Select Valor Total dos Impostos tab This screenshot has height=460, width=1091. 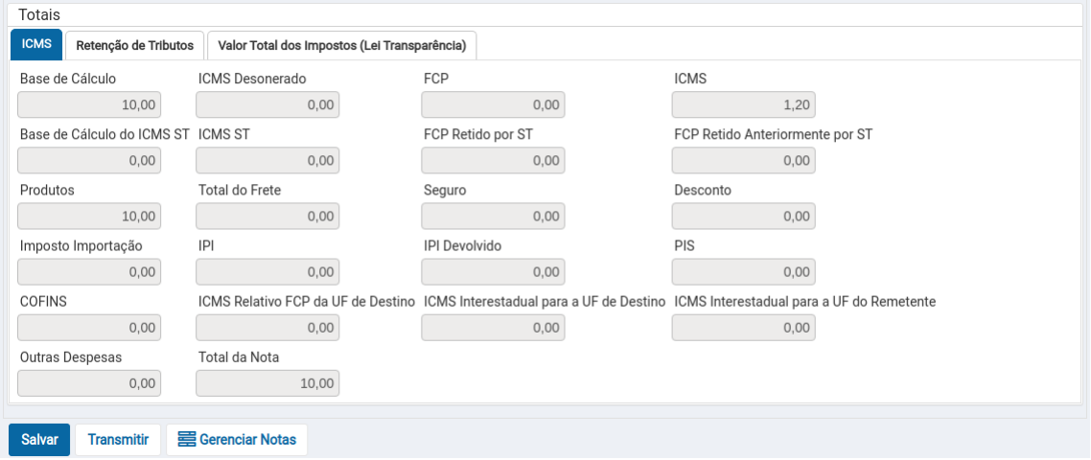point(341,45)
